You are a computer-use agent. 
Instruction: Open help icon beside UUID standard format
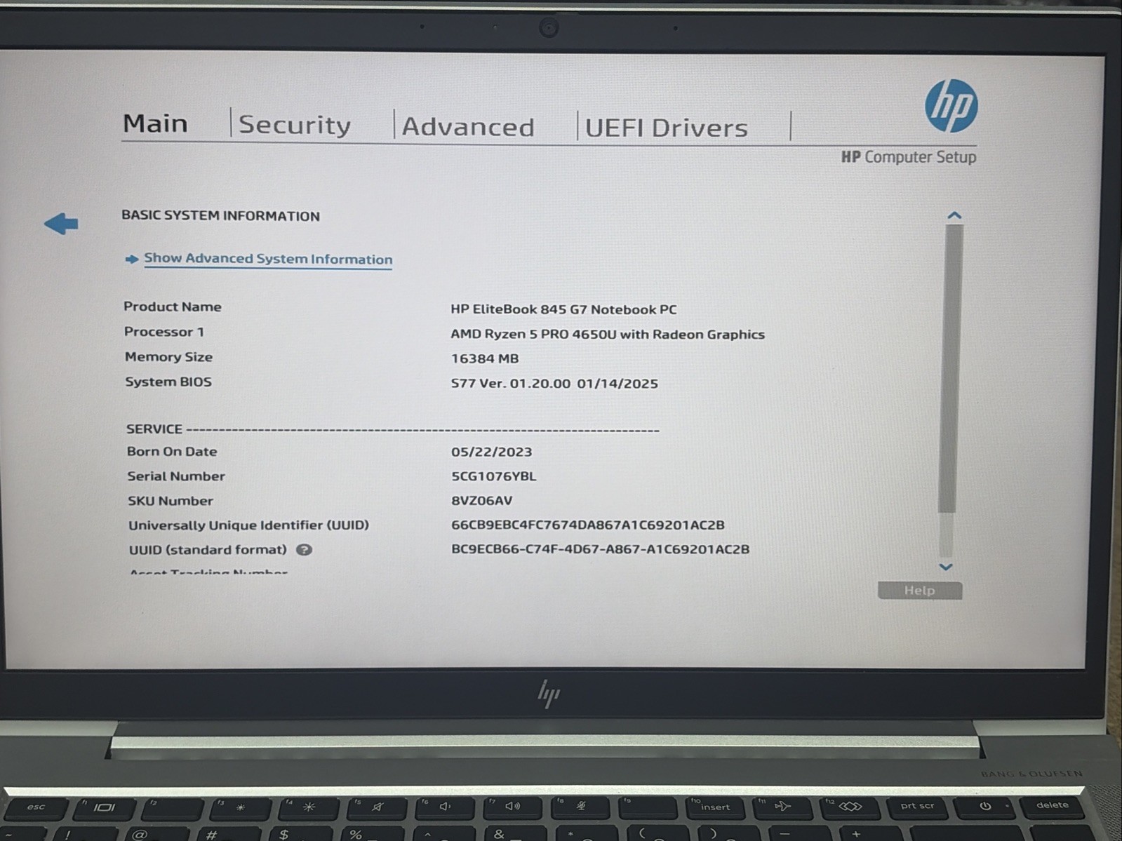pos(304,550)
